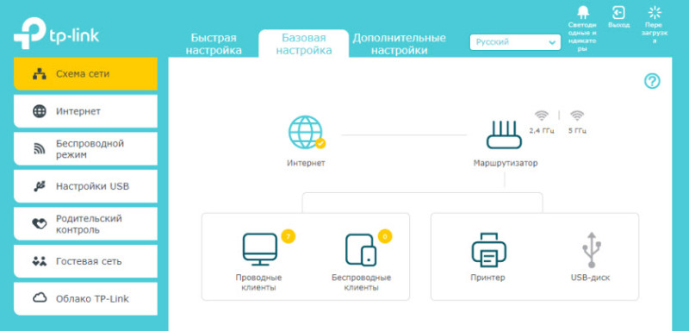689x331 pixels.
Task: Open help via question mark icon
Action: [652, 81]
